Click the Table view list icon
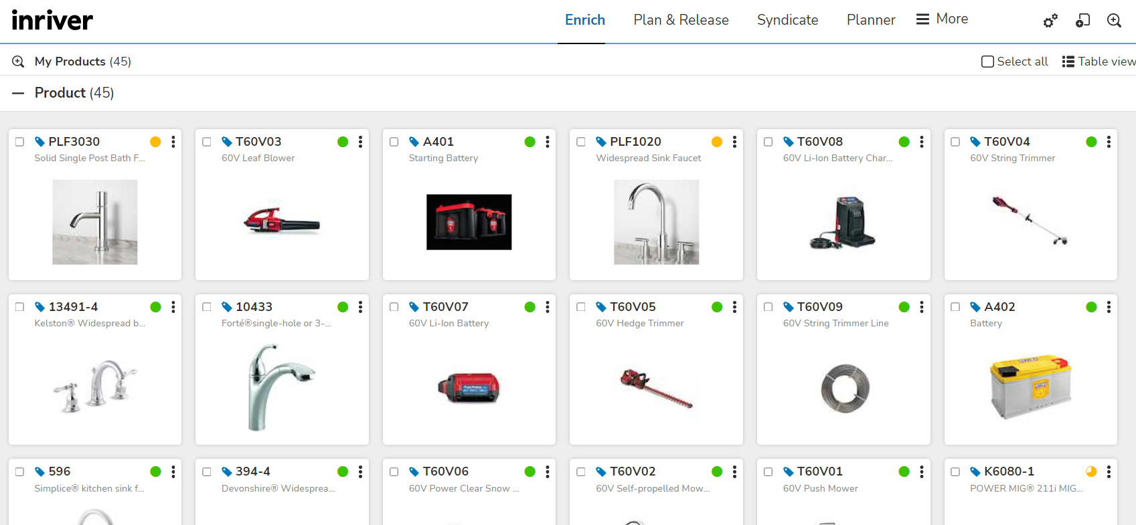Screen dimensions: 1136x525 1068,62
